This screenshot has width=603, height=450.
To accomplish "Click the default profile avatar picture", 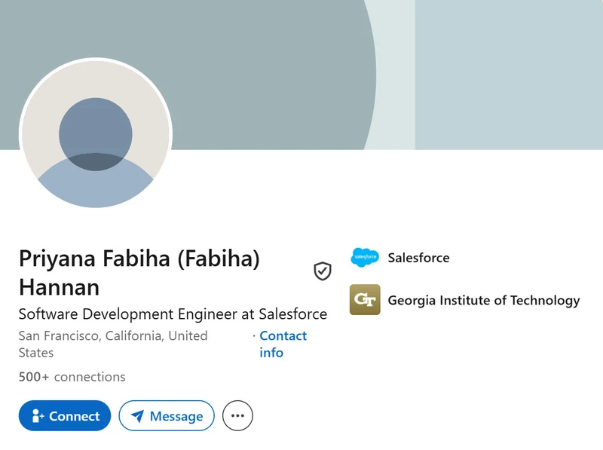I will [x=96, y=134].
